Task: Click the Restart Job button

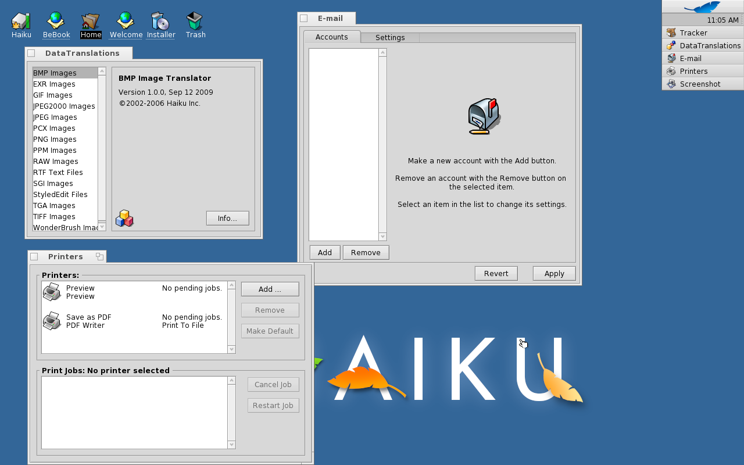Action: click(x=273, y=405)
